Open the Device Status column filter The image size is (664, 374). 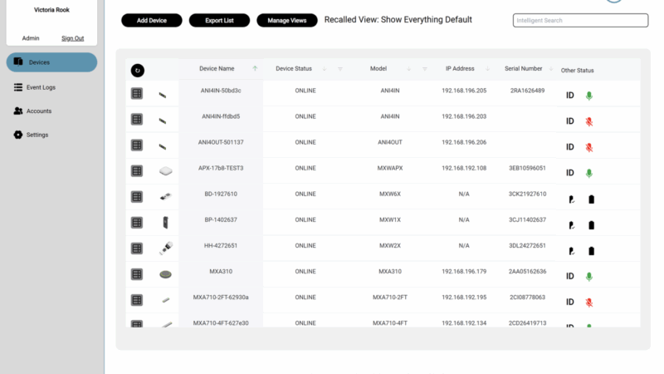(x=340, y=69)
